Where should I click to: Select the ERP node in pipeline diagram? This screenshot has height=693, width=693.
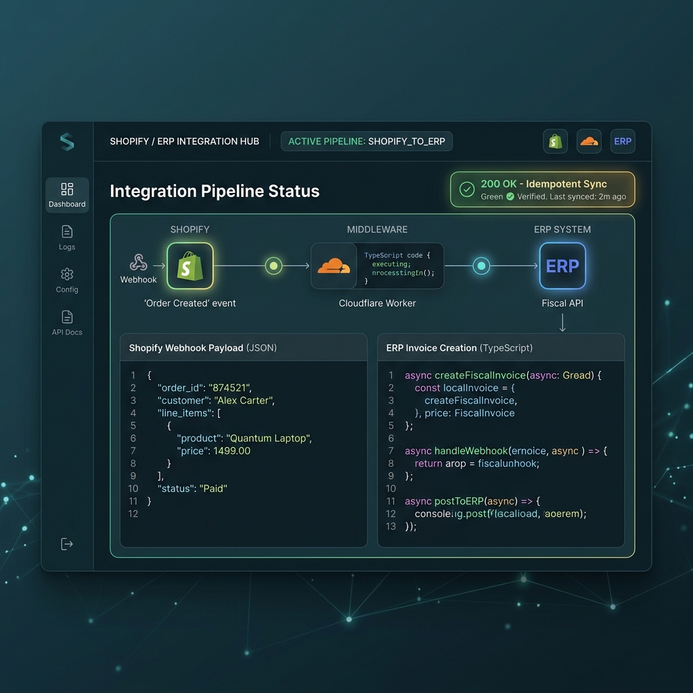click(562, 265)
